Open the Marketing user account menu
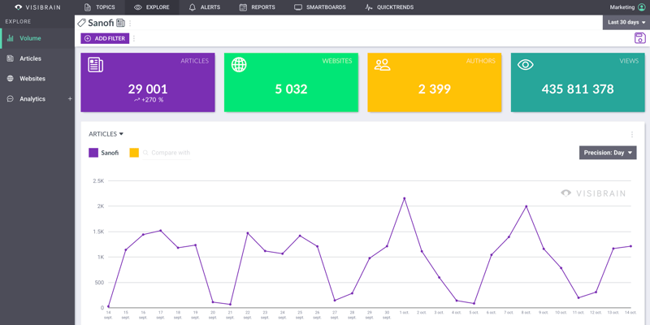The width and height of the screenshot is (650, 325). 627,7
